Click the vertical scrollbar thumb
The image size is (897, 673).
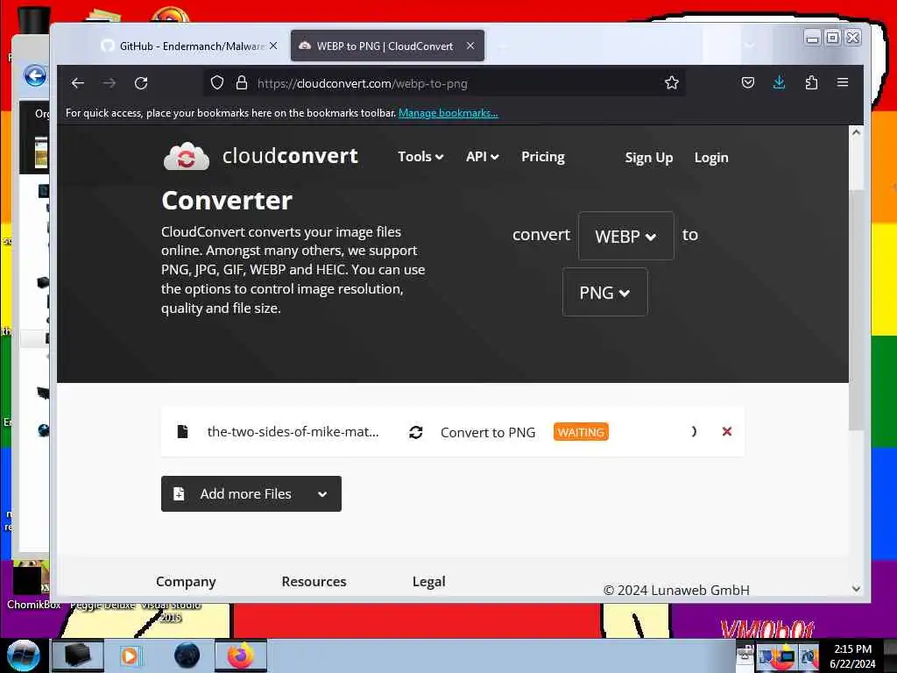point(856,309)
